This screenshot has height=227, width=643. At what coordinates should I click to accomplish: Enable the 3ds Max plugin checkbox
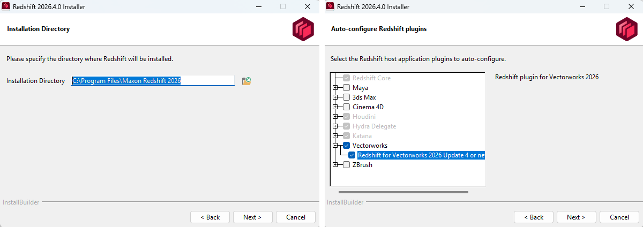(346, 97)
